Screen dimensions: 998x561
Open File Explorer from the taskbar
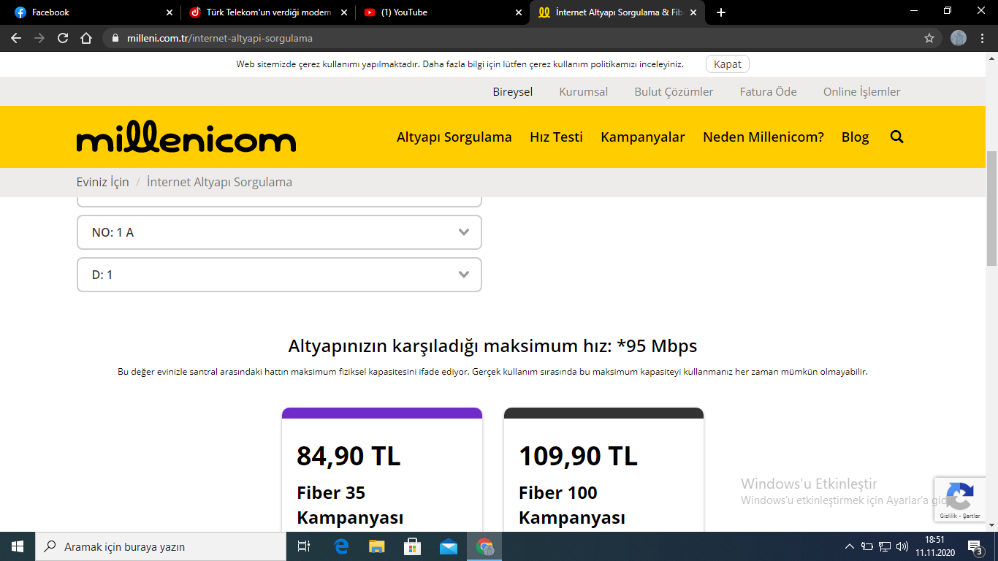click(376, 546)
